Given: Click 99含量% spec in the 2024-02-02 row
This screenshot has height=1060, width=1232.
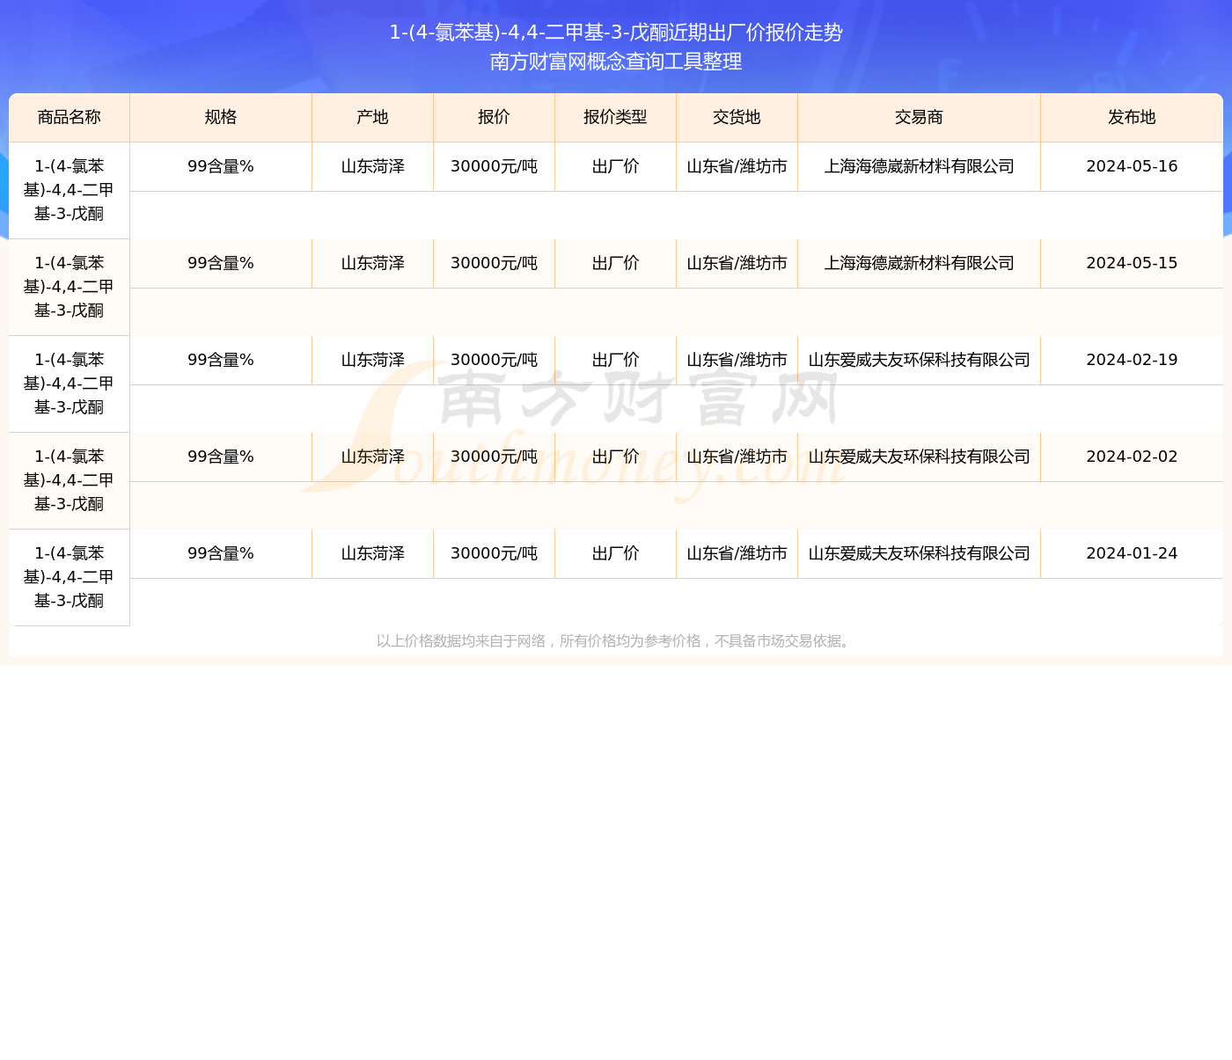Looking at the screenshot, I should pyautogui.click(x=221, y=457).
